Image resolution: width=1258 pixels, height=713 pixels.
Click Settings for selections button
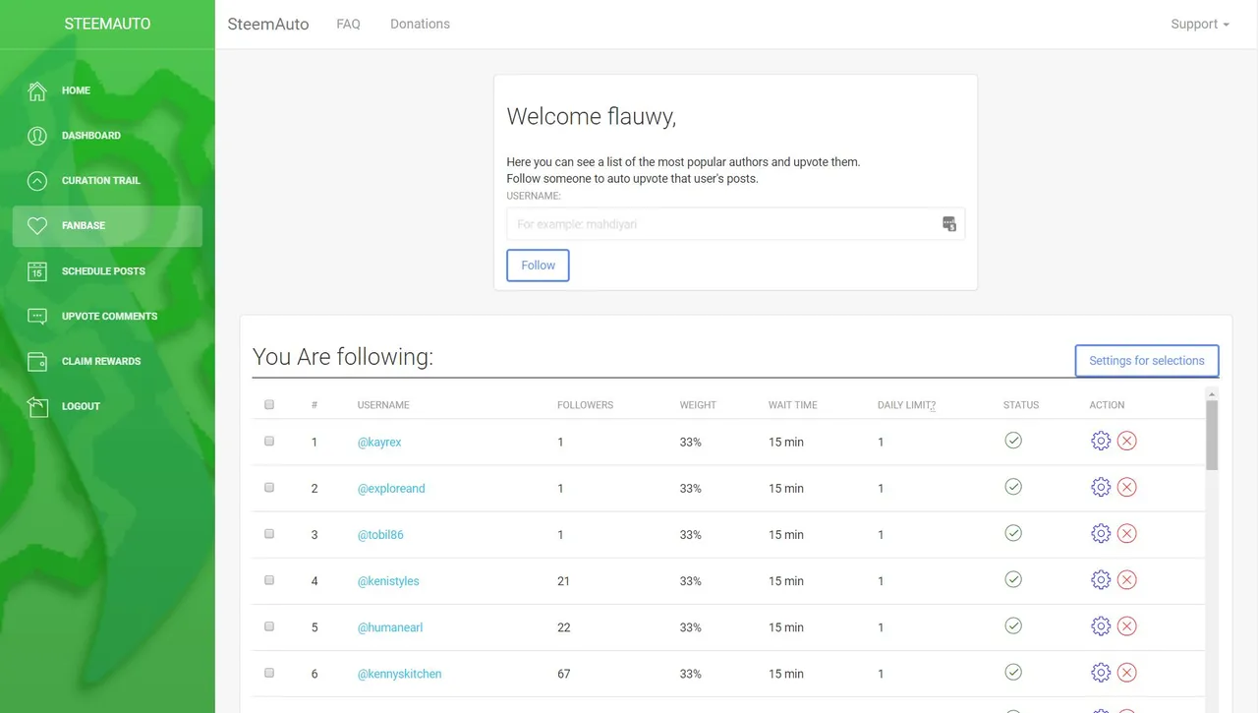[x=1147, y=361]
